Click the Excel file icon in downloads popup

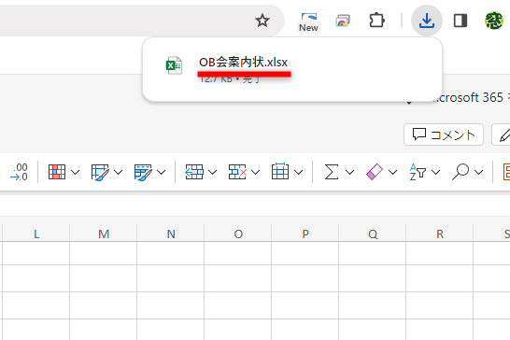click(174, 65)
